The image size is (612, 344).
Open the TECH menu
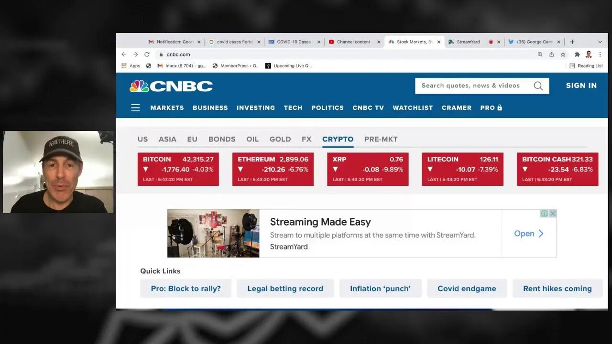pyautogui.click(x=293, y=108)
